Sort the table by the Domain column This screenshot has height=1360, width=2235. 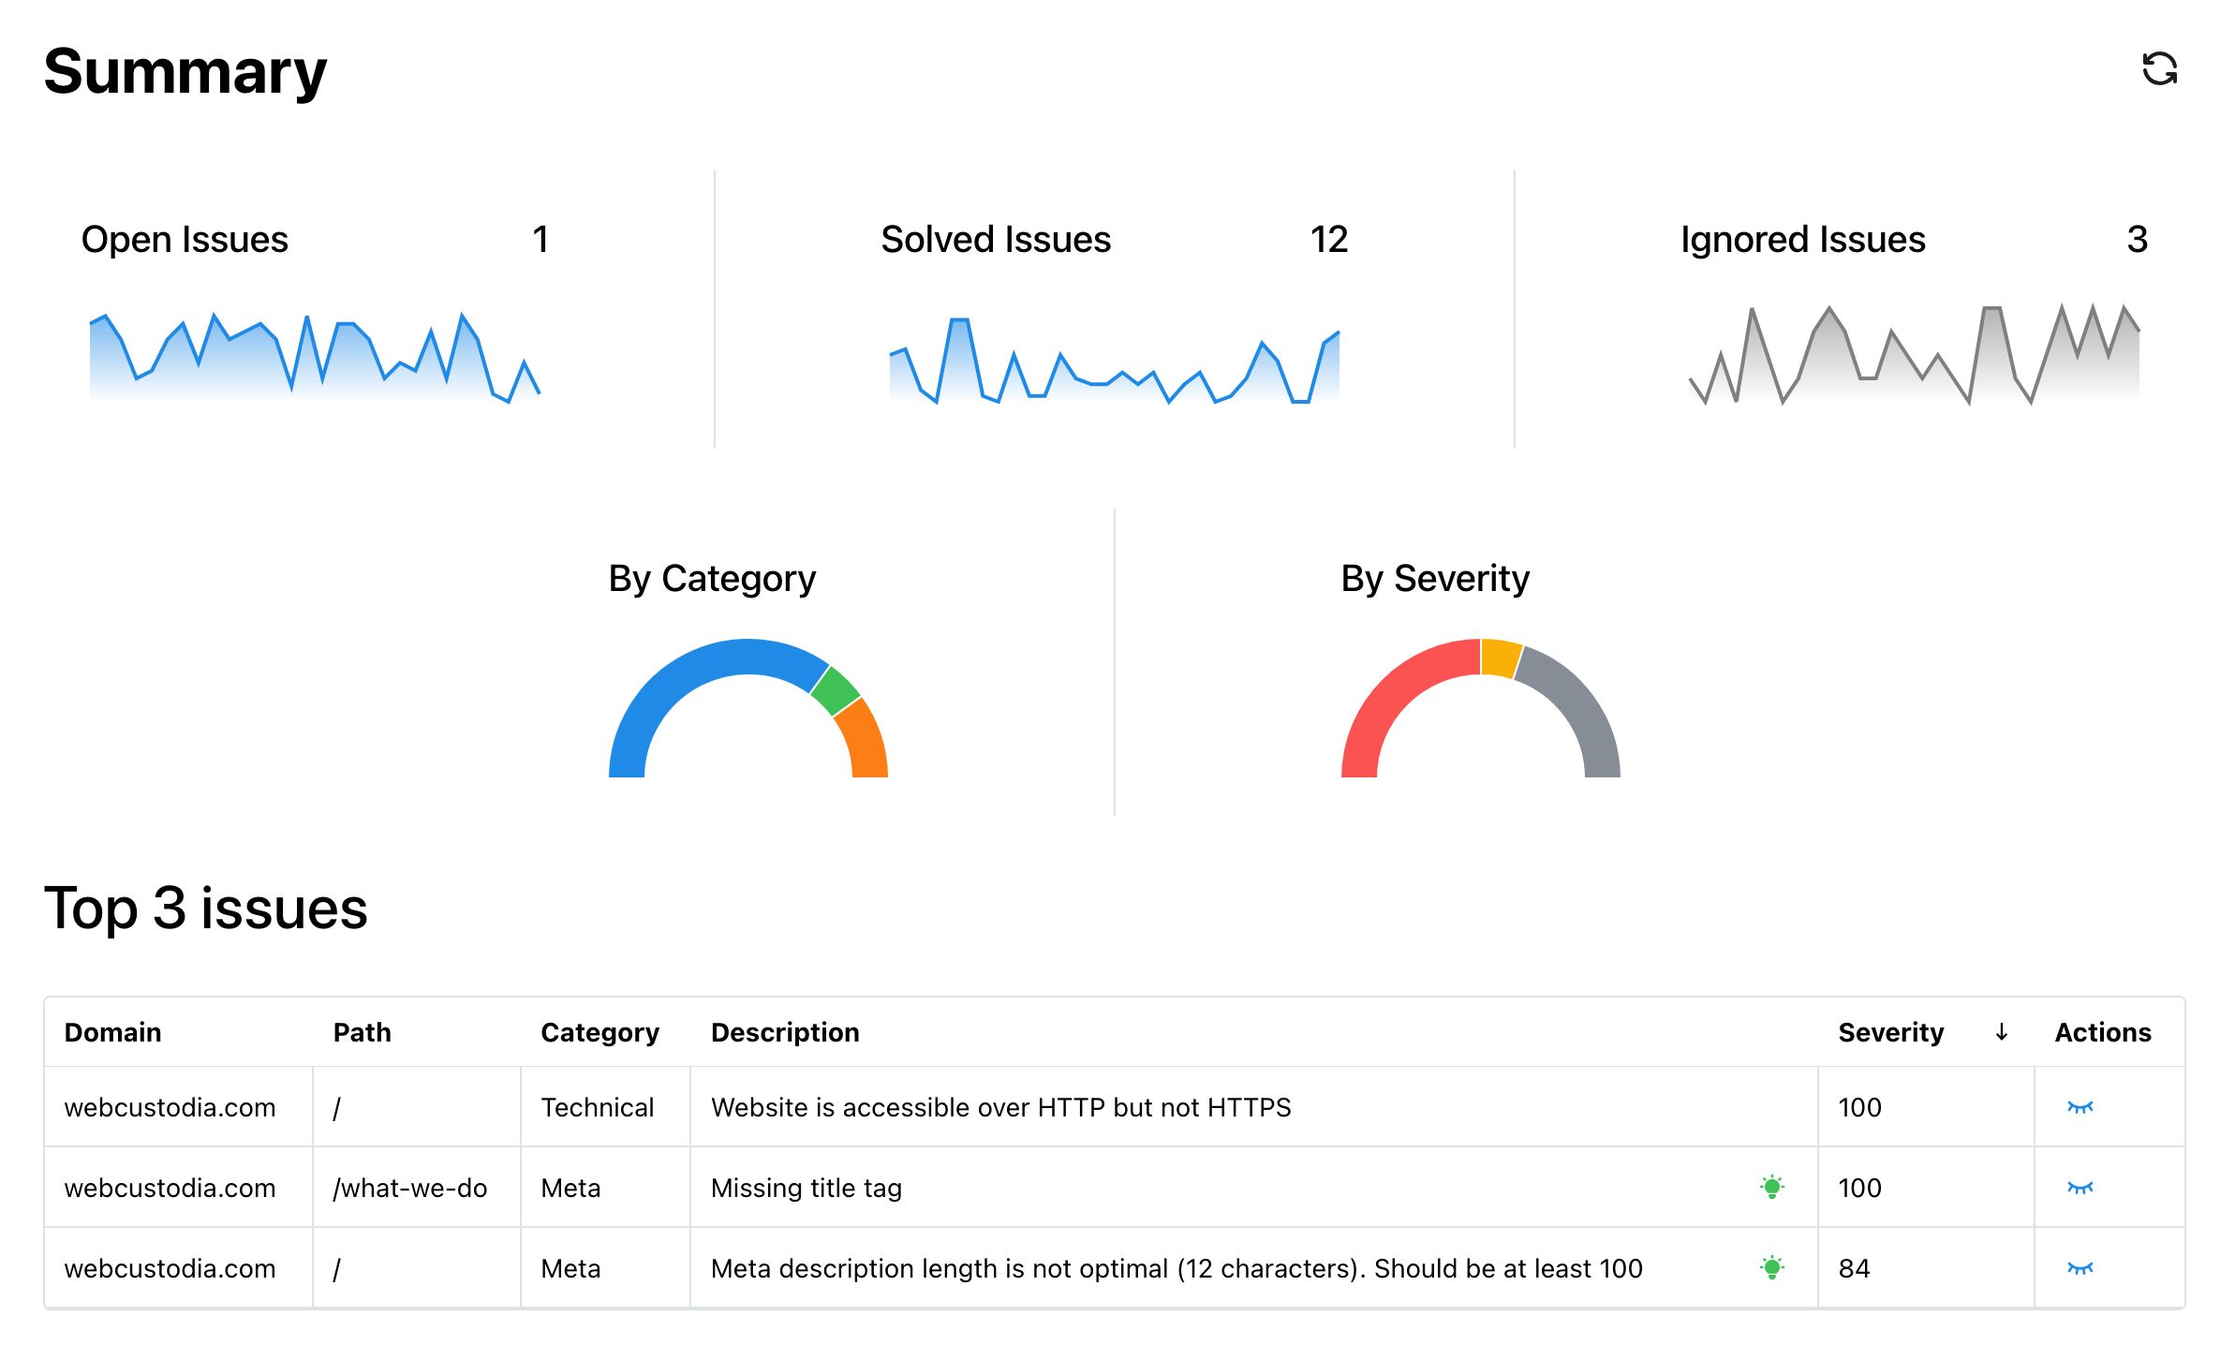point(112,1032)
